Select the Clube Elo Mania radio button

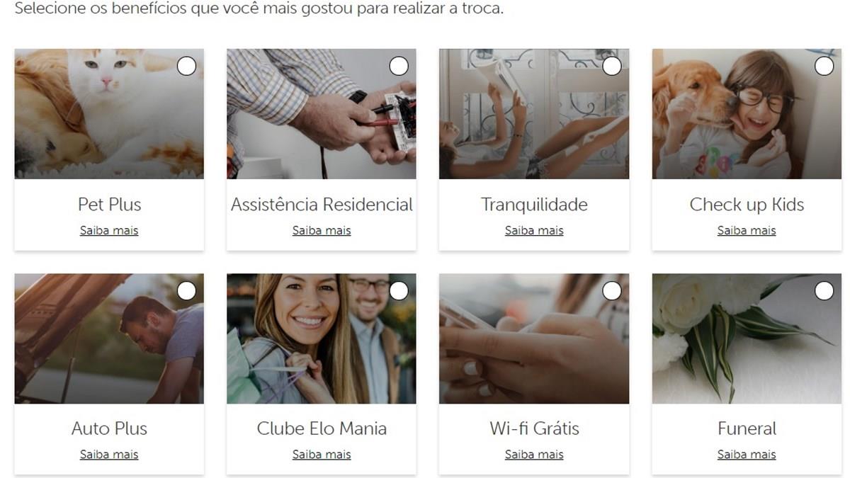[x=399, y=291]
